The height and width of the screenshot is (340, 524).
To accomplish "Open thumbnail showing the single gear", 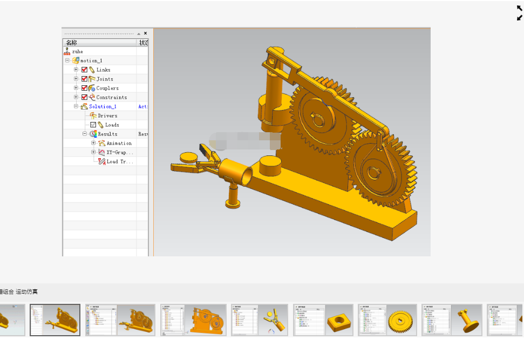I will [387, 319].
